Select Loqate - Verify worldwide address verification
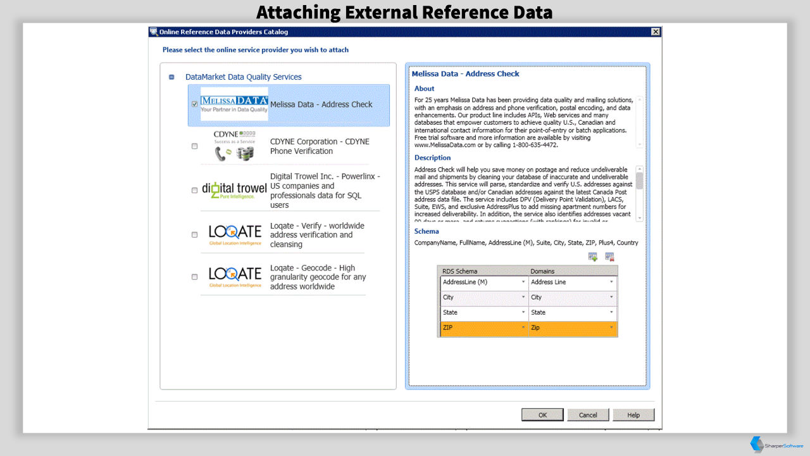Image resolution: width=810 pixels, height=456 pixels. click(x=317, y=235)
